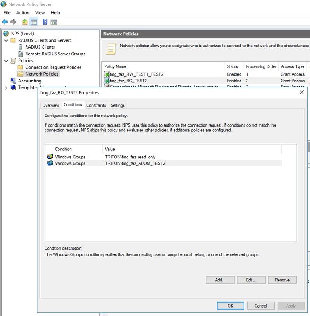Switch to the Settings tab
The image size is (310, 316).
pos(118,105)
